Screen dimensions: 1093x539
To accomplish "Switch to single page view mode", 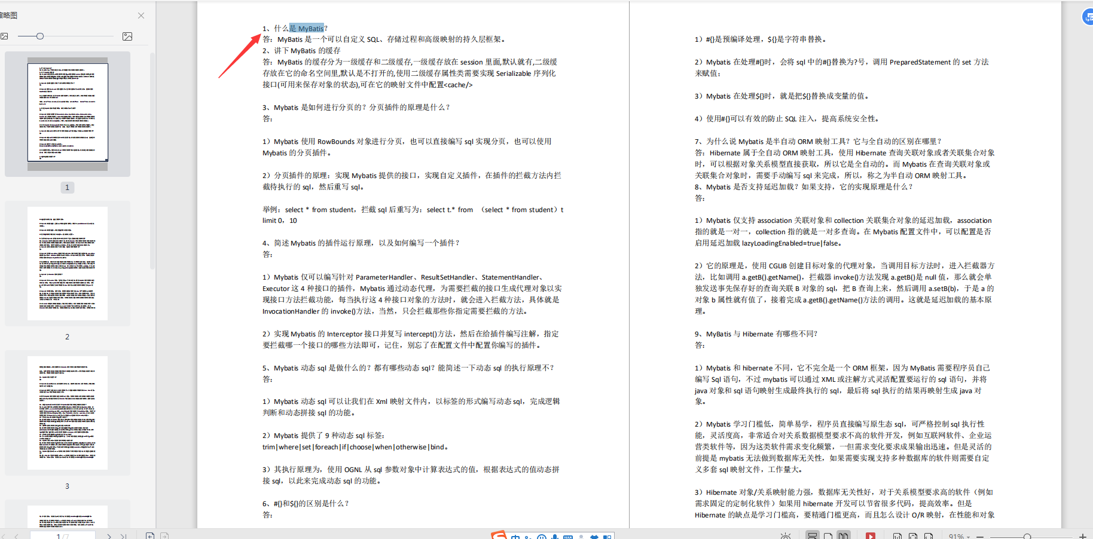I will coord(828,535).
